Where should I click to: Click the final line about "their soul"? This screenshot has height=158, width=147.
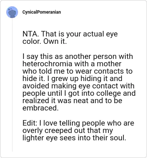[74, 138]
